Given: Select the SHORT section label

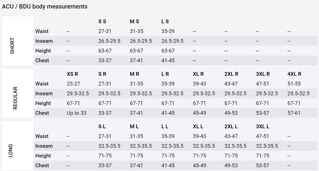Looking at the screenshot, I should tap(12, 46).
